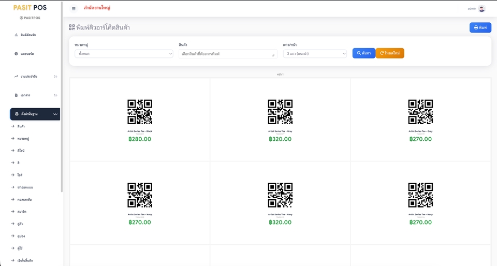Click the PASIT POS logo
The width and height of the screenshot is (497, 266).
(30, 8)
